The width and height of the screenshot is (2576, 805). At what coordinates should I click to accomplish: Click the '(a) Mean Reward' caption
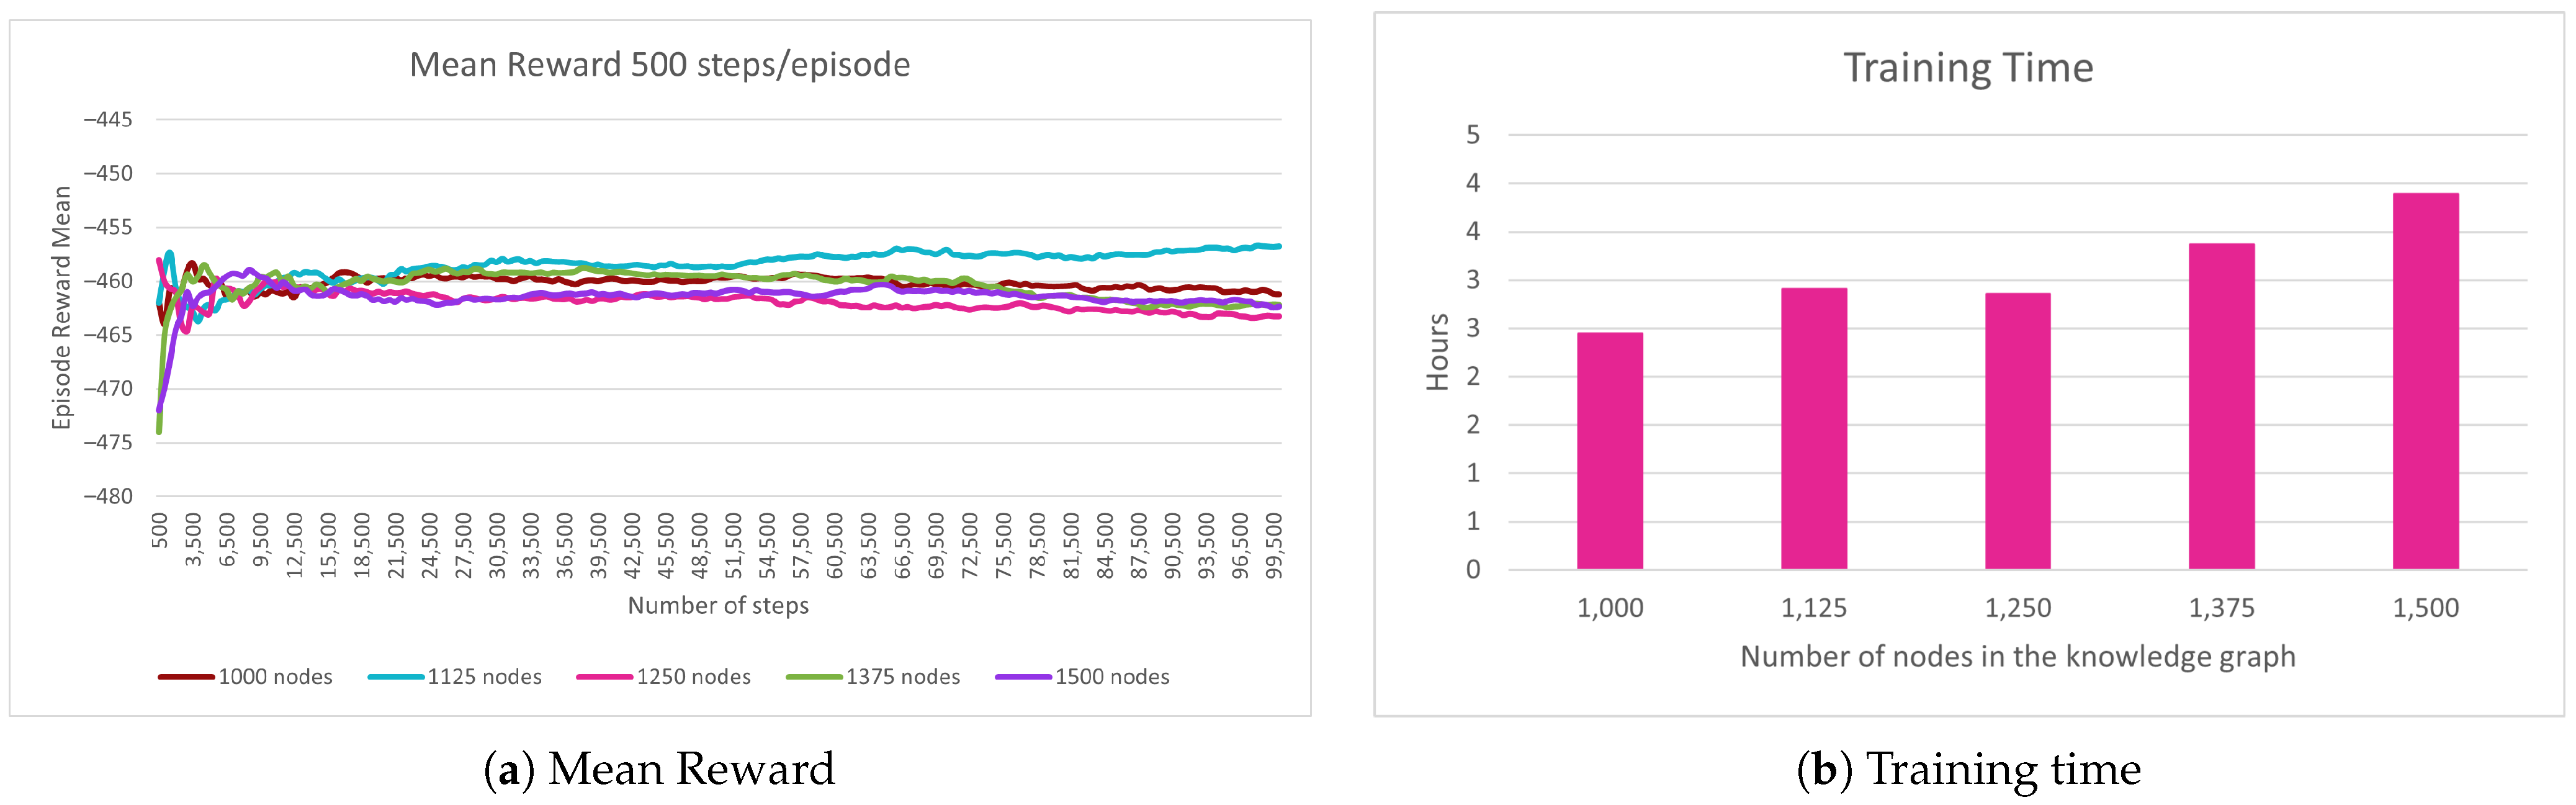point(659,769)
